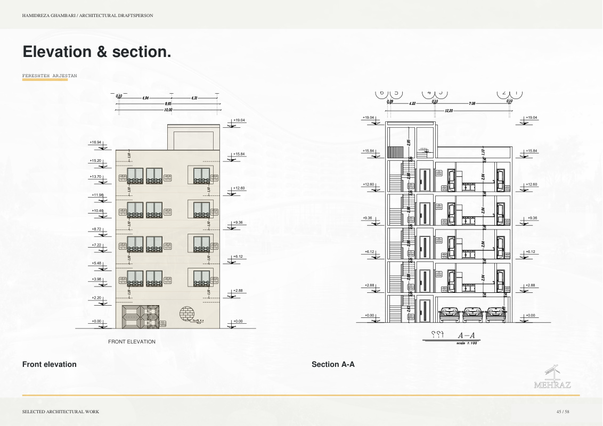Click the MEHRAZ logo
Screen dimensions: 603x426
click(552, 376)
